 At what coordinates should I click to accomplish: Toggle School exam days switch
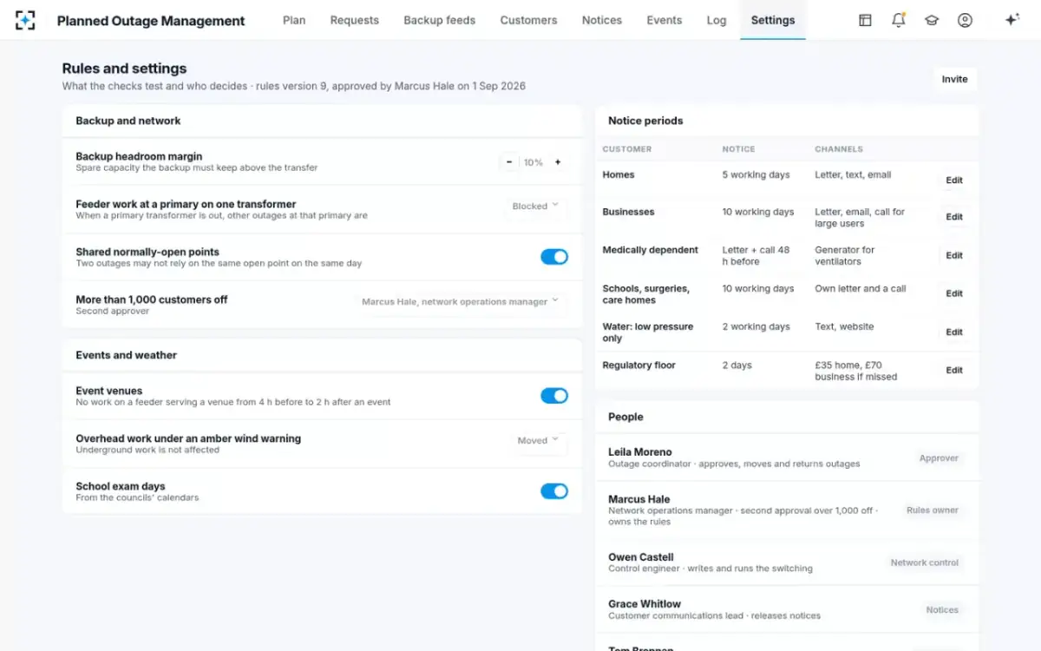pyautogui.click(x=554, y=491)
